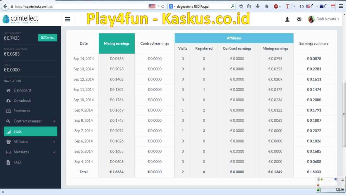
Task: Toggle the hamburger sidebar menu
Action: click(x=68, y=19)
